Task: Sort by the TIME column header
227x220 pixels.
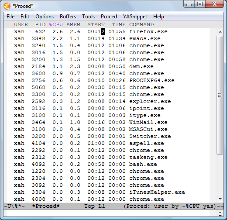Action: coord(118,24)
